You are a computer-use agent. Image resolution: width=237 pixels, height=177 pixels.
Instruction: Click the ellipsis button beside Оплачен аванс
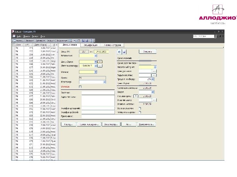pos(154,100)
